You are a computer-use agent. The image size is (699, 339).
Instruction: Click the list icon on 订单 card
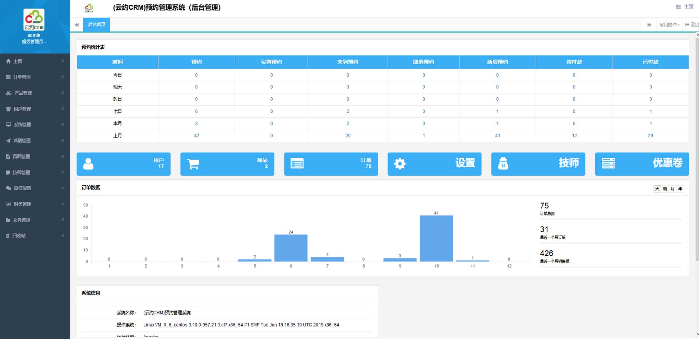coord(297,164)
